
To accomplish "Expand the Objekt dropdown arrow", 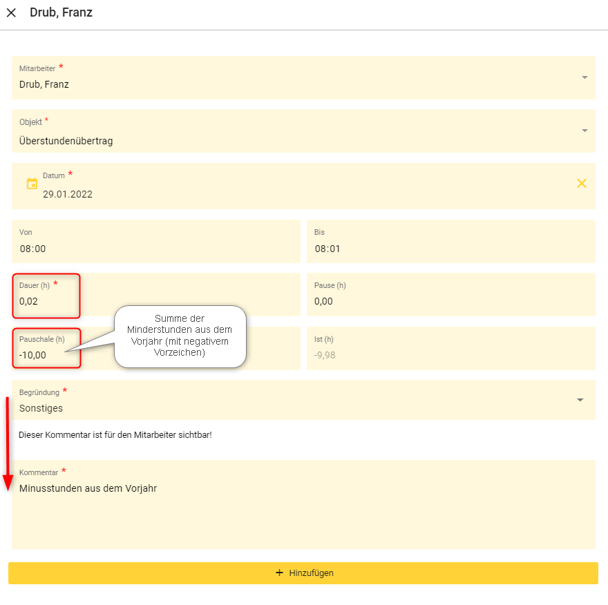I will (x=585, y=131).
